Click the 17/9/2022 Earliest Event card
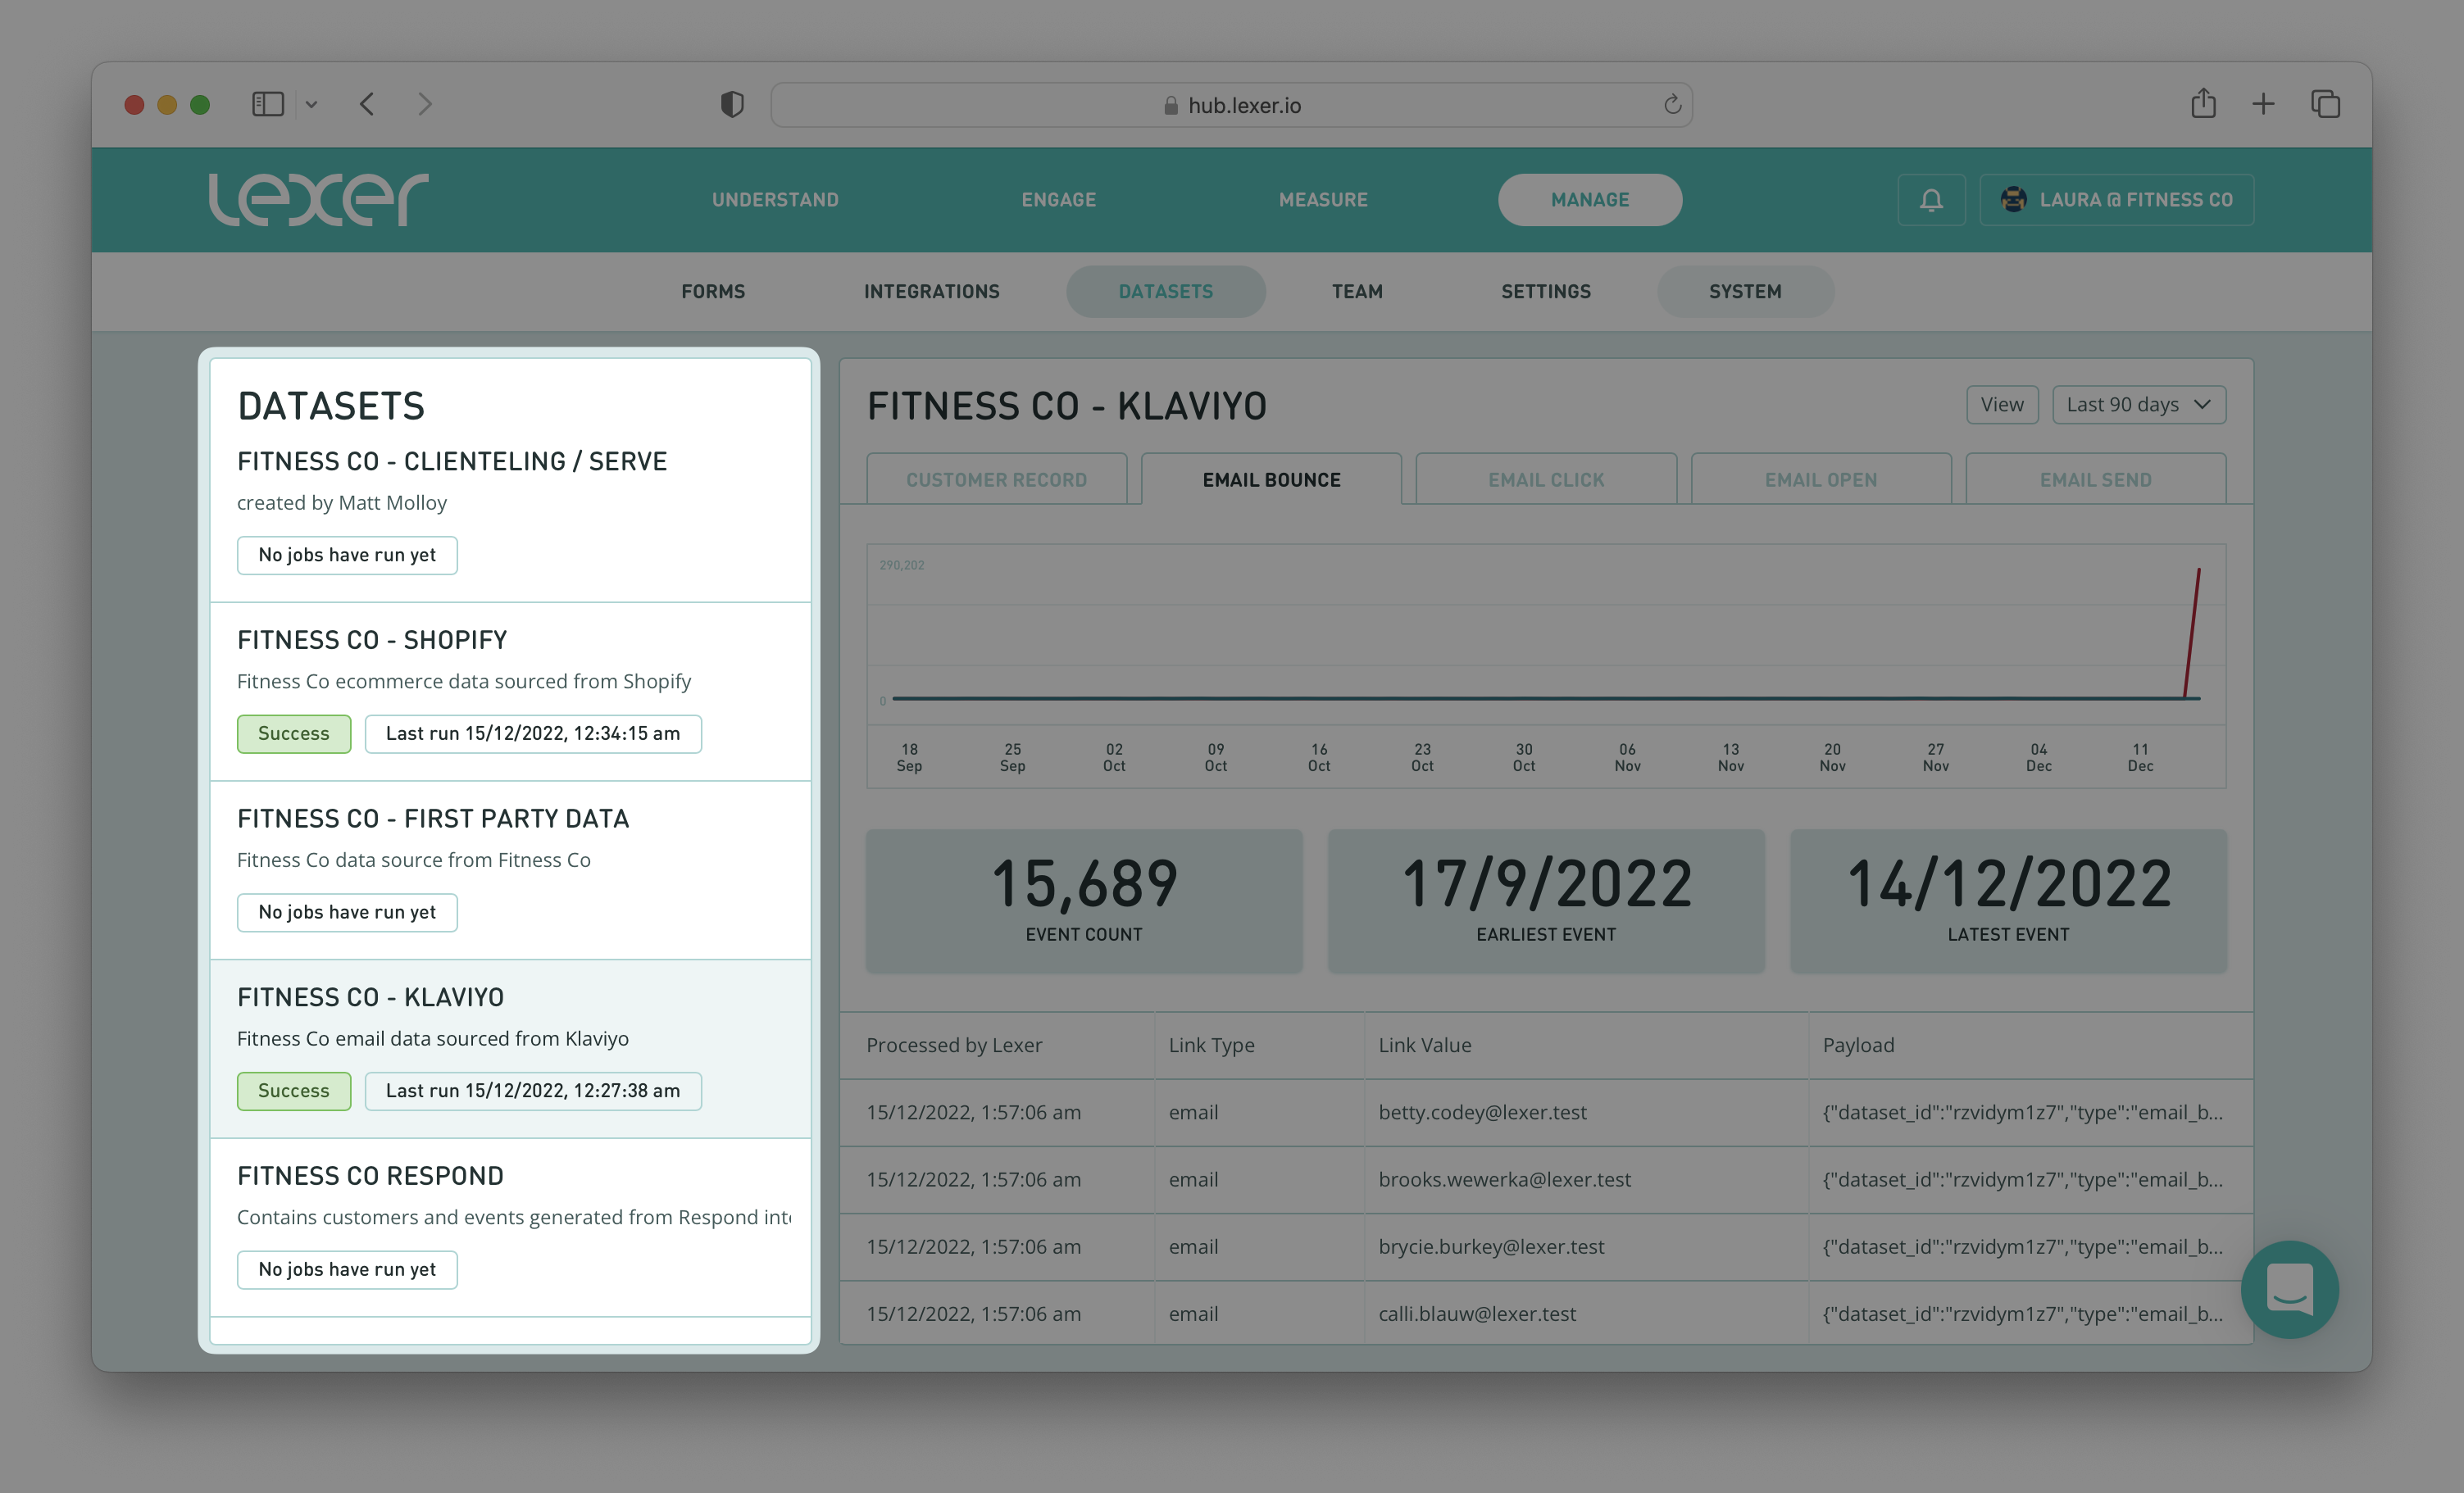 pos(1546,900)
